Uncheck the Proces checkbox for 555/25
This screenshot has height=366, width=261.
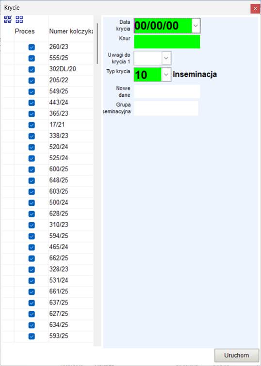tap(32, 59)
